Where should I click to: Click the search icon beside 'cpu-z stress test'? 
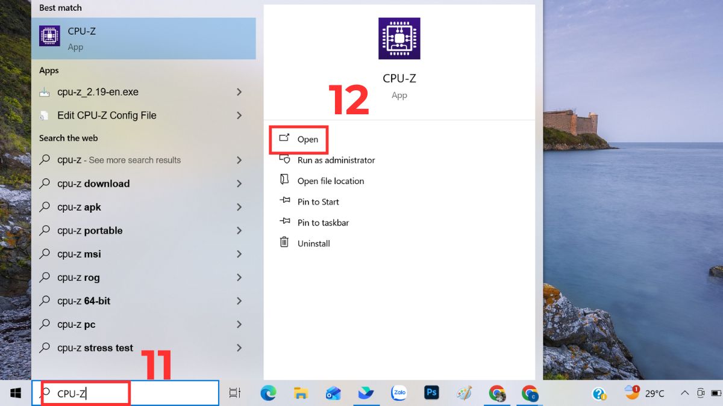coord(45,348)
